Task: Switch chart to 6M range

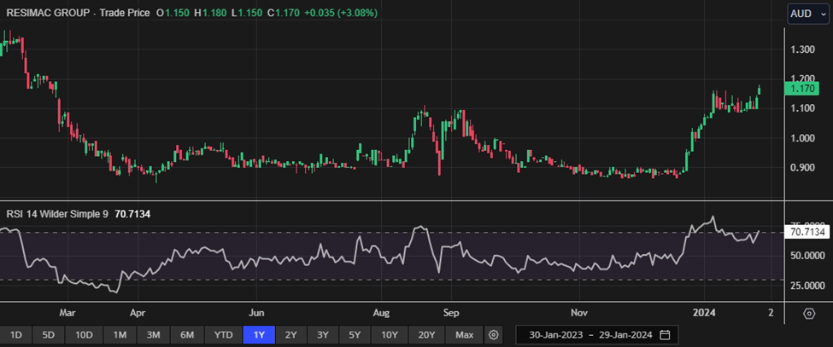Action: coord(186,333)
